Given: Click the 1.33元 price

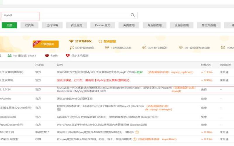Looking at the screenshot, I should click(x=207, y=72).
